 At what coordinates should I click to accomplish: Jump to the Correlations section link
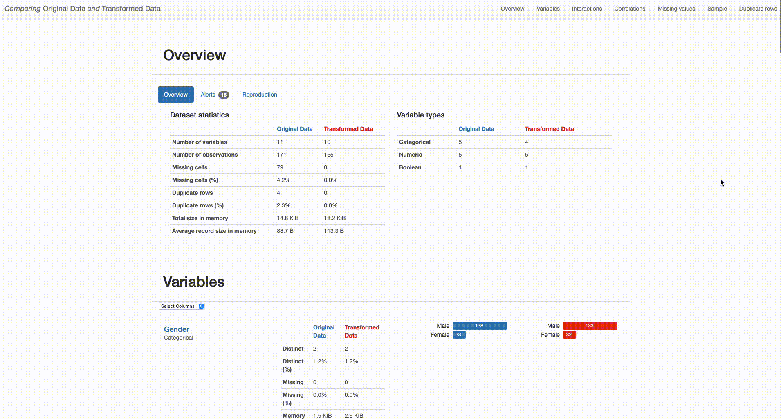coord(630,9)
